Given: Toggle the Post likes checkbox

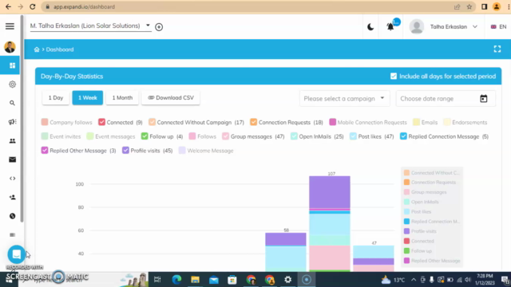Looking at the screenshot, I should click(353, 136).
